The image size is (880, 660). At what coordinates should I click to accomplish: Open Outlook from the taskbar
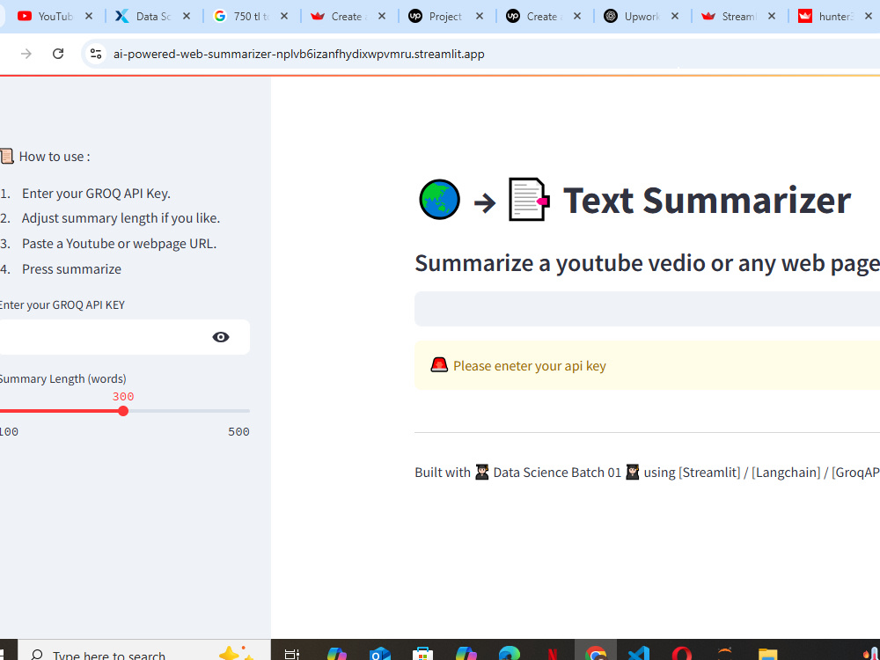379,655
